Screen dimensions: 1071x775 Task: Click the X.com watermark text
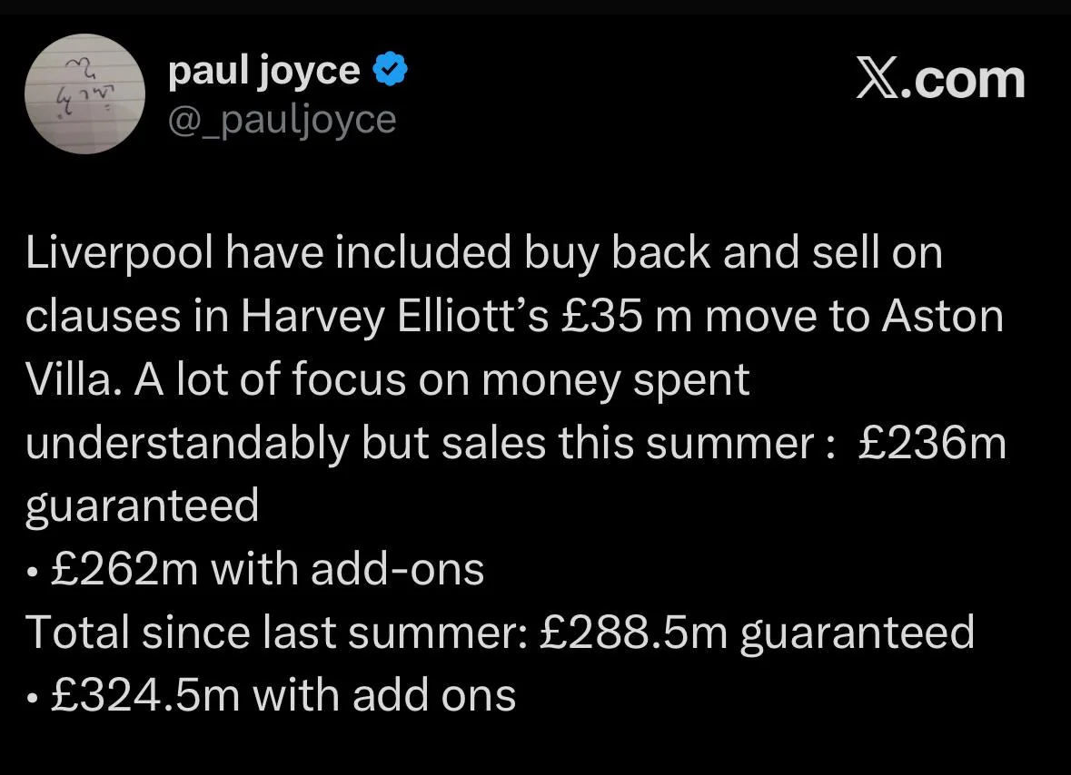(940, 80)
